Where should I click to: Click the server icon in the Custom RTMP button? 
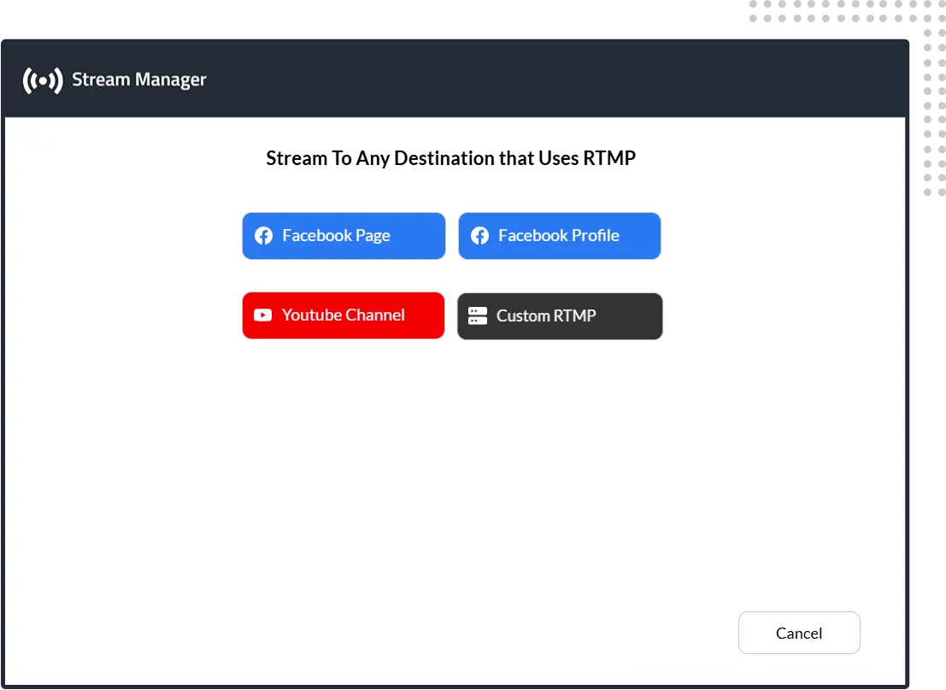point(477,316)
